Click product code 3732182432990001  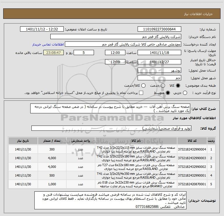point(192,175)
